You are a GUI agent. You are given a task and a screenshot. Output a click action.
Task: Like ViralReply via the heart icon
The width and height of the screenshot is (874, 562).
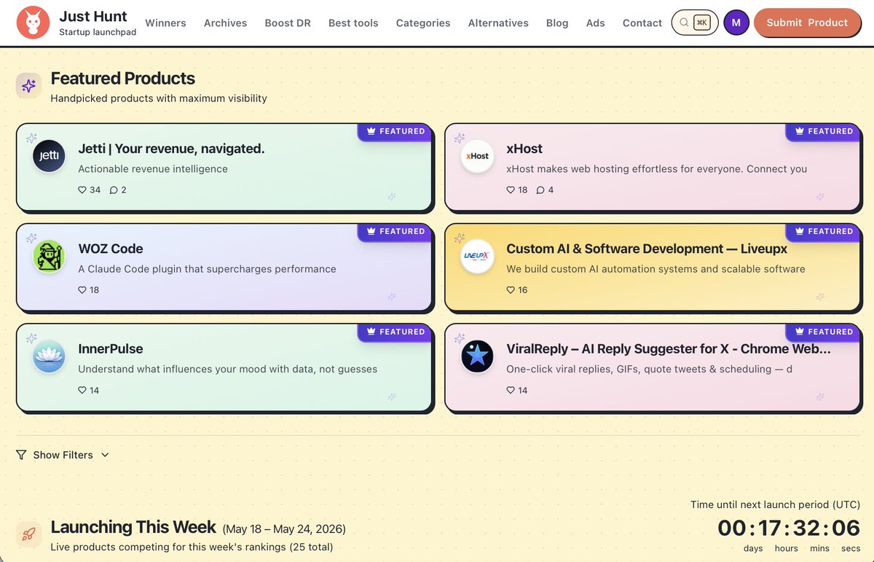pos(511,390)
